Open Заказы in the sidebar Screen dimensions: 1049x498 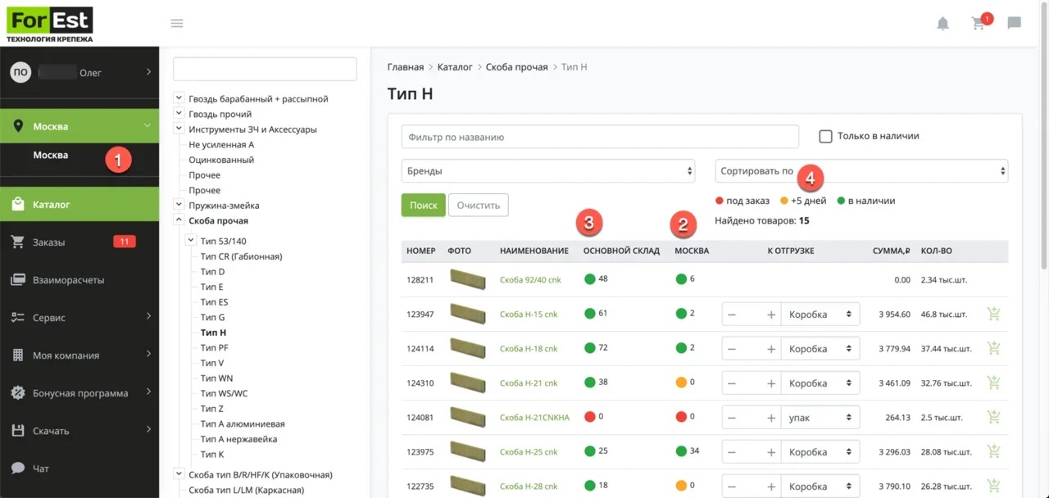79,242
